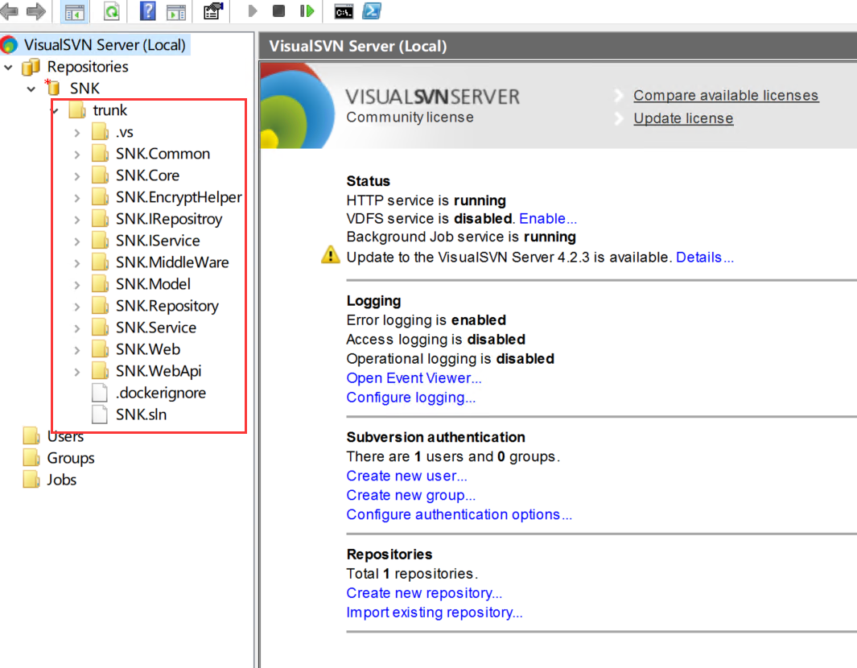Click the VisualSVN Server root node icon
Image resolution: width=857 pixels, height=668 pixels.
(x=10, y=45)
